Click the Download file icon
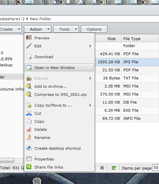The image size is (159, 184). (29, 57)
